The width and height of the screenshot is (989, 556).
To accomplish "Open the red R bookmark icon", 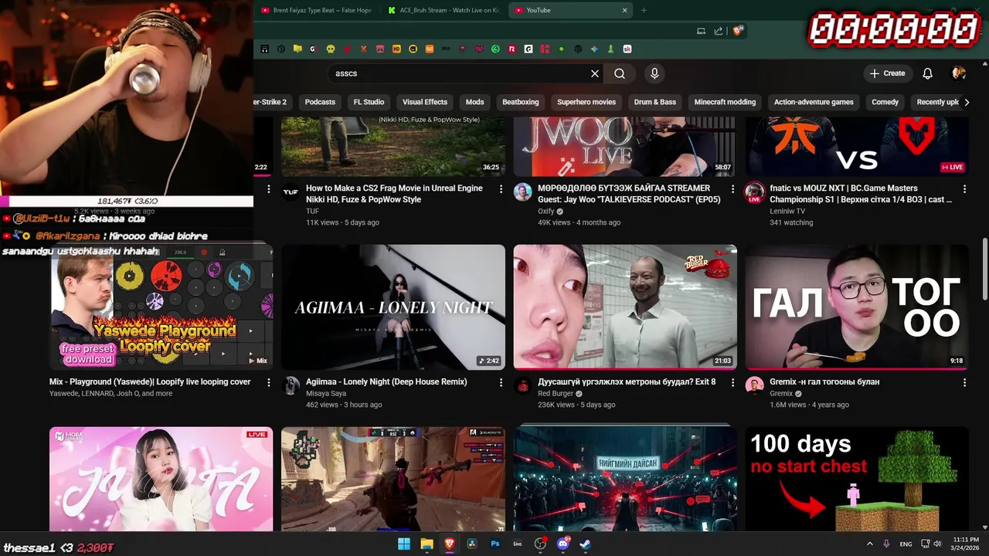I will (511, 49).
